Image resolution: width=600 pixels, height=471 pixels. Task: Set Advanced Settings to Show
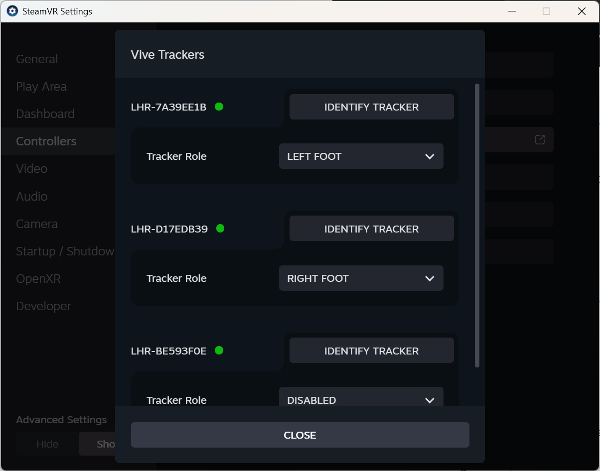pyautogui.click(x=97, y=444)
